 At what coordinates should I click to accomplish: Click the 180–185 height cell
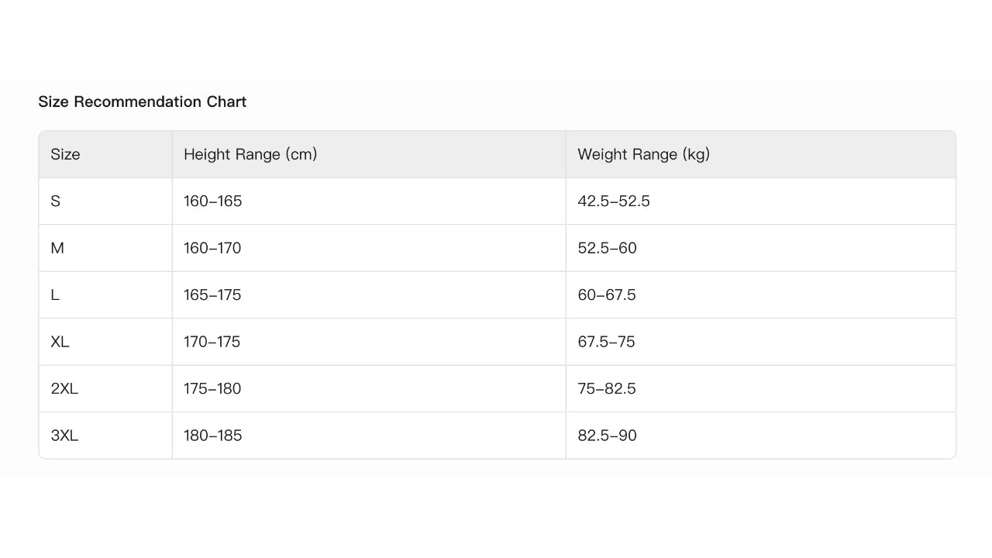coord(212,436)
